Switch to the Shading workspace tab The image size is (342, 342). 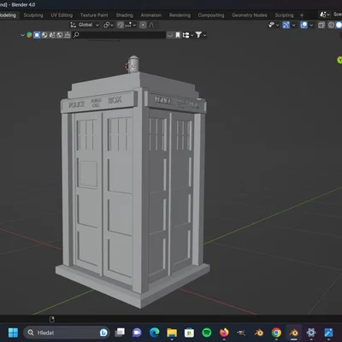coord(124,15)
